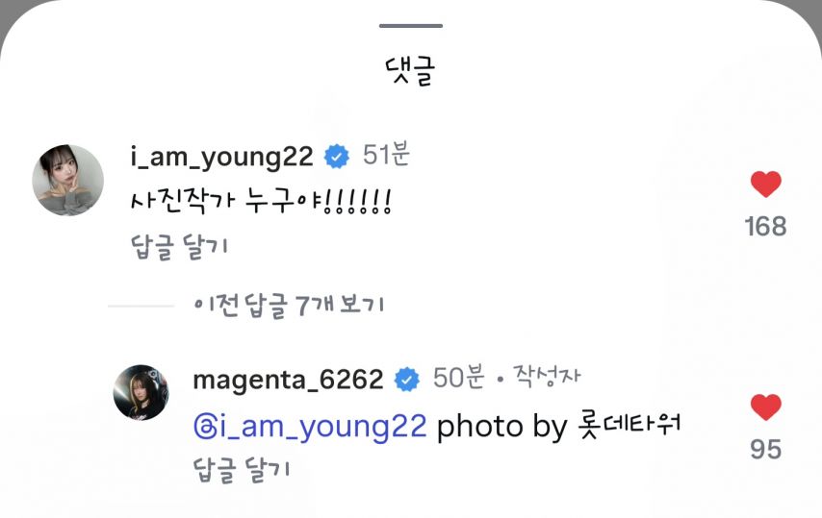The image size is (822, 518).
Task: Click 답글 달기 under i_am_young22's comment
Action: pyautogui.click(x=179, y=247)
